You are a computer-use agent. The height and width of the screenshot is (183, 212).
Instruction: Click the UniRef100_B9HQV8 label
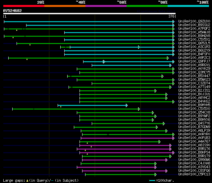pyautogui.click(x=194, y=36)
